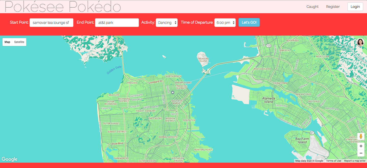Screen dimensions: 367x168
Task: Open the Time of Departure dropdown
Action: coord(225,23)
